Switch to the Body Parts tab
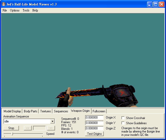Image resolution: width=166 pixels, height=140 pixels. pos(31,111)
